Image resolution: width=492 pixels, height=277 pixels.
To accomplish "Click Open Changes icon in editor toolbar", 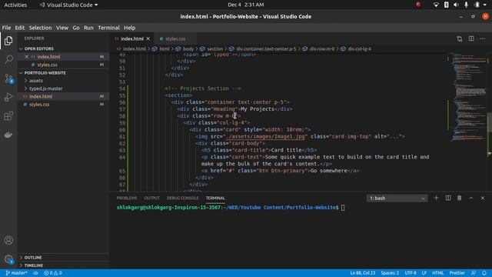I will (x=460, y=38).
